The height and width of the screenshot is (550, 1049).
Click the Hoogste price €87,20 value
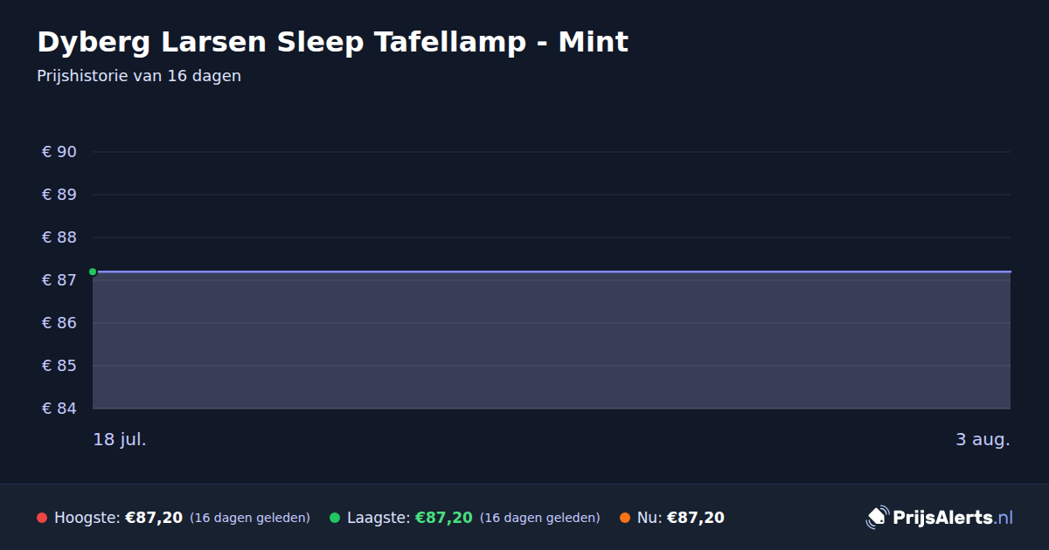pos(154,518)
